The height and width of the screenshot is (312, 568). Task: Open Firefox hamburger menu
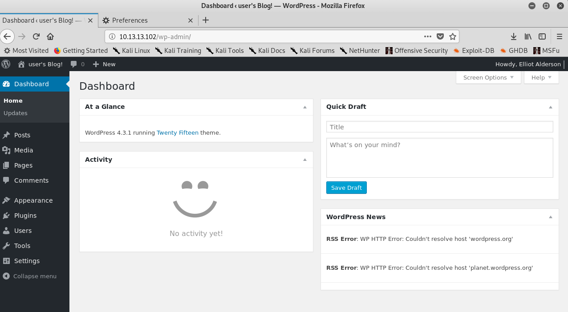560,36
